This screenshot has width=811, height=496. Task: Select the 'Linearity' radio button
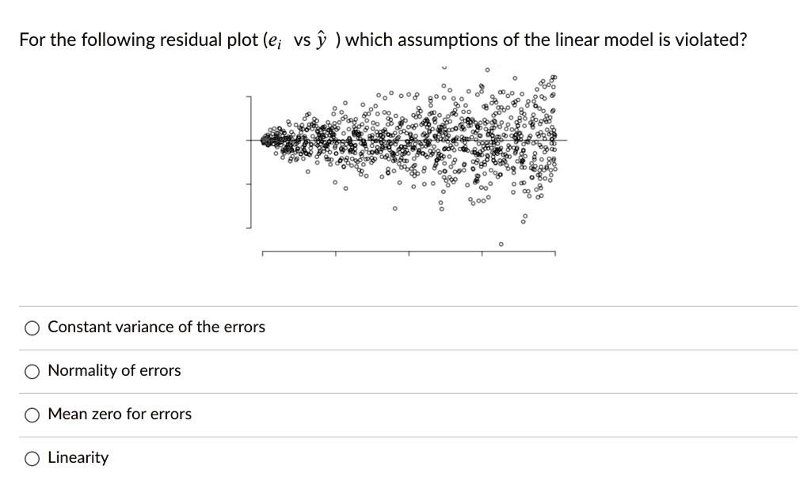[x=32, y=457]
